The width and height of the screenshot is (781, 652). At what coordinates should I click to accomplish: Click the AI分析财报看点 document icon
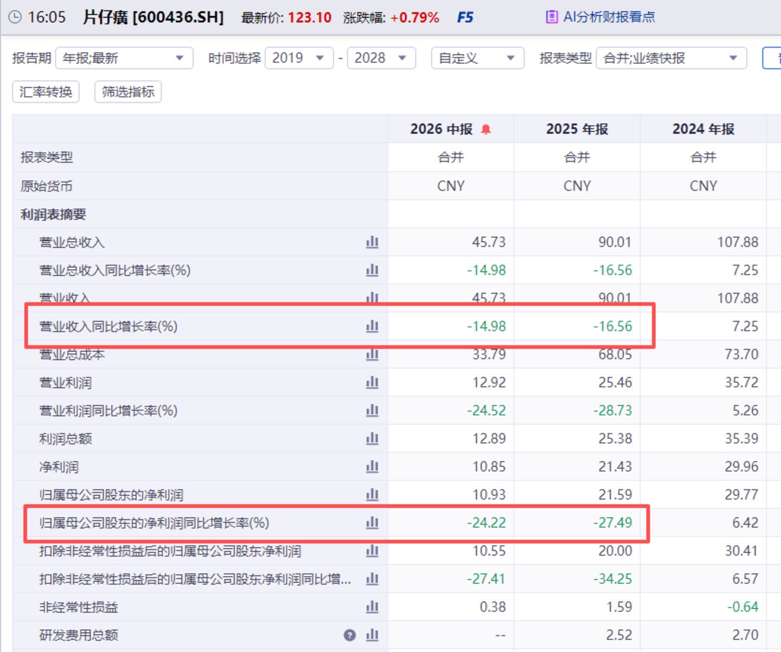[x=552, y=17]
